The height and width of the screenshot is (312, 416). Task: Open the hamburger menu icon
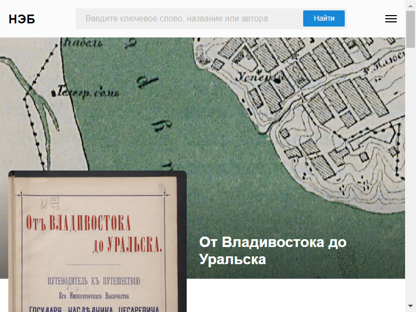pyautogui.click(x=391, y=19)
